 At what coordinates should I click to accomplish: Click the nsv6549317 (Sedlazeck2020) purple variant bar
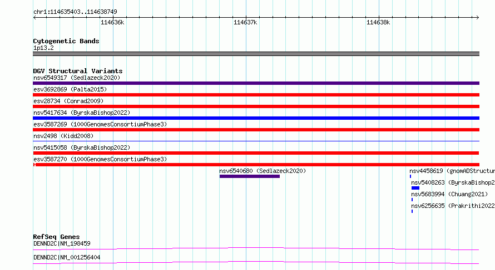[x=256, y=83]
